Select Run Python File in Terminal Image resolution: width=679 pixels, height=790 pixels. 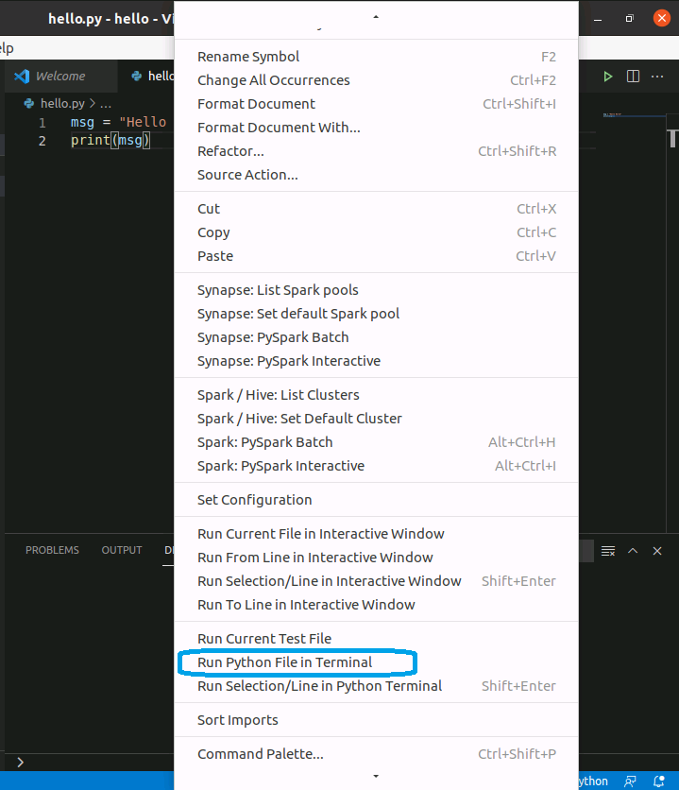coord(284,662)
